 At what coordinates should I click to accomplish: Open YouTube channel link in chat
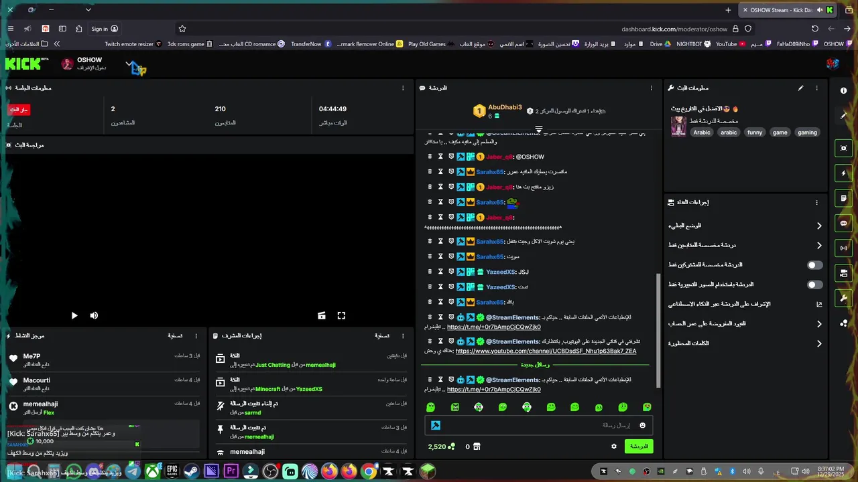click(x=546, y=351)
